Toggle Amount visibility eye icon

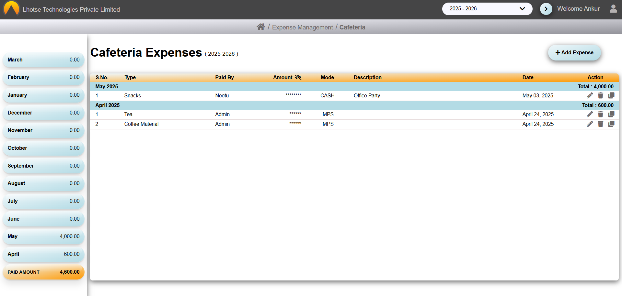coord(298,77)
